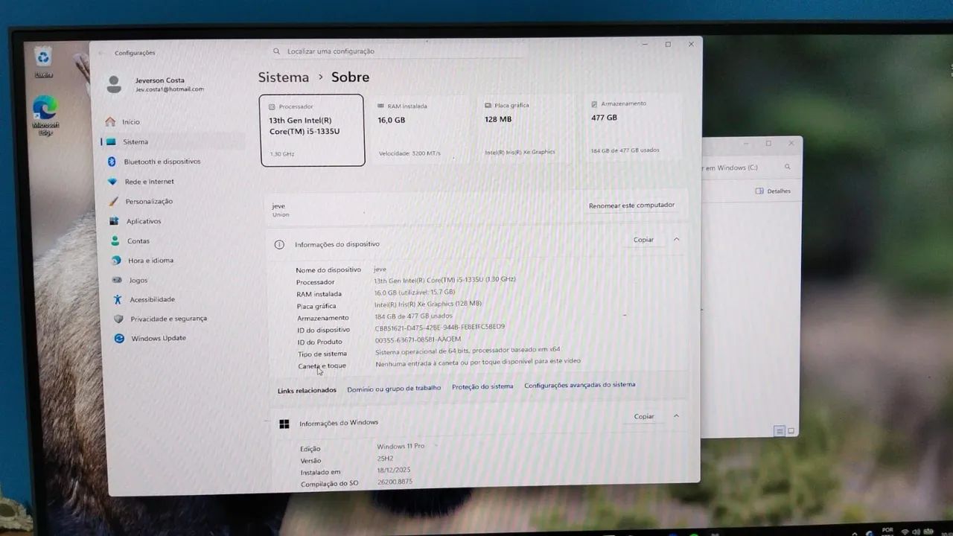953x536 pixels.
Task: Click the product ID 00355-63671-08581-AAOEM
Action: coord(418,339)
